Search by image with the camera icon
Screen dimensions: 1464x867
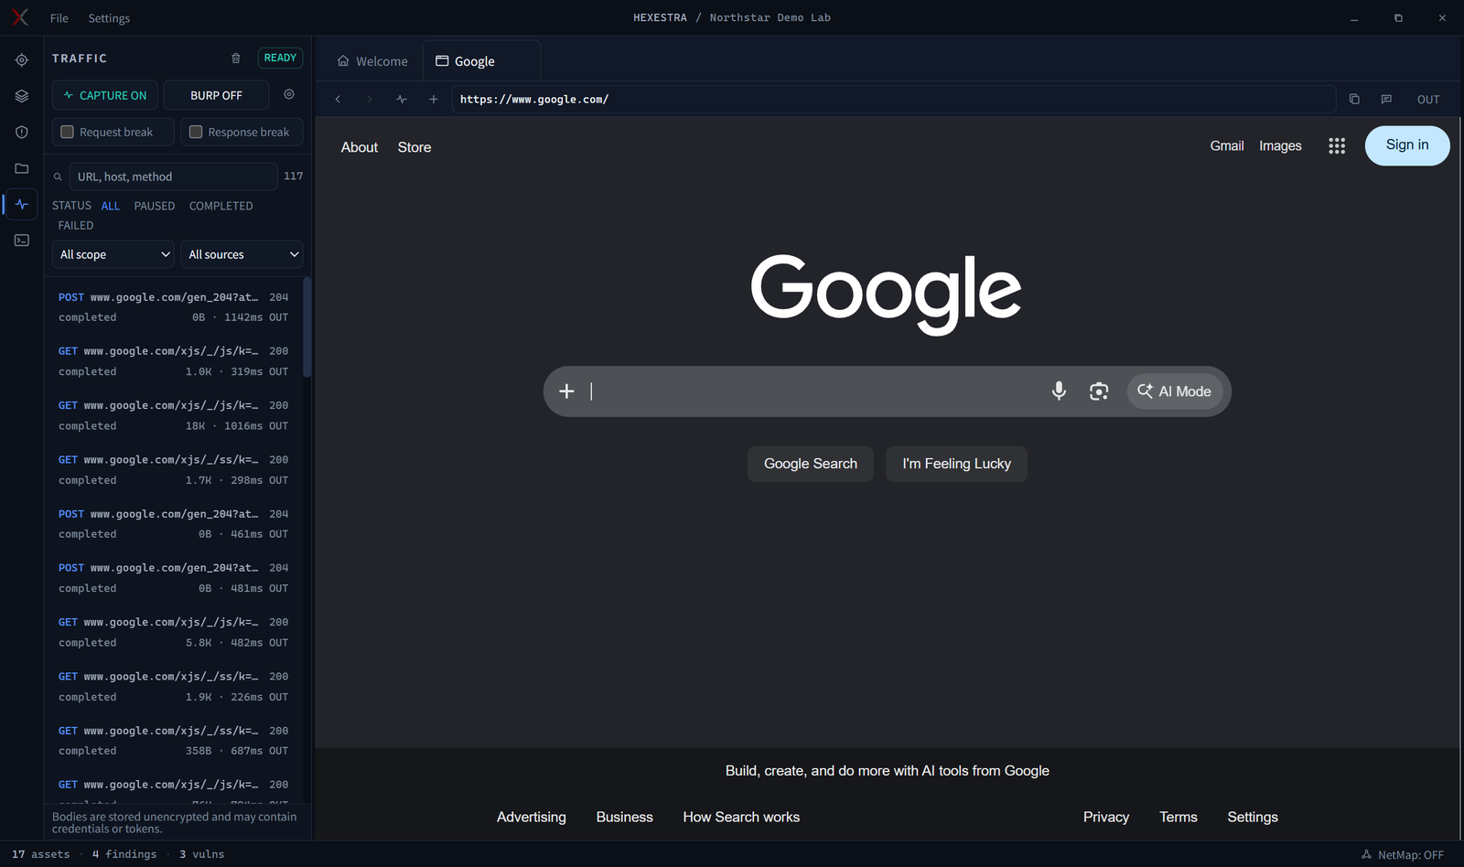pos(1099,391)
